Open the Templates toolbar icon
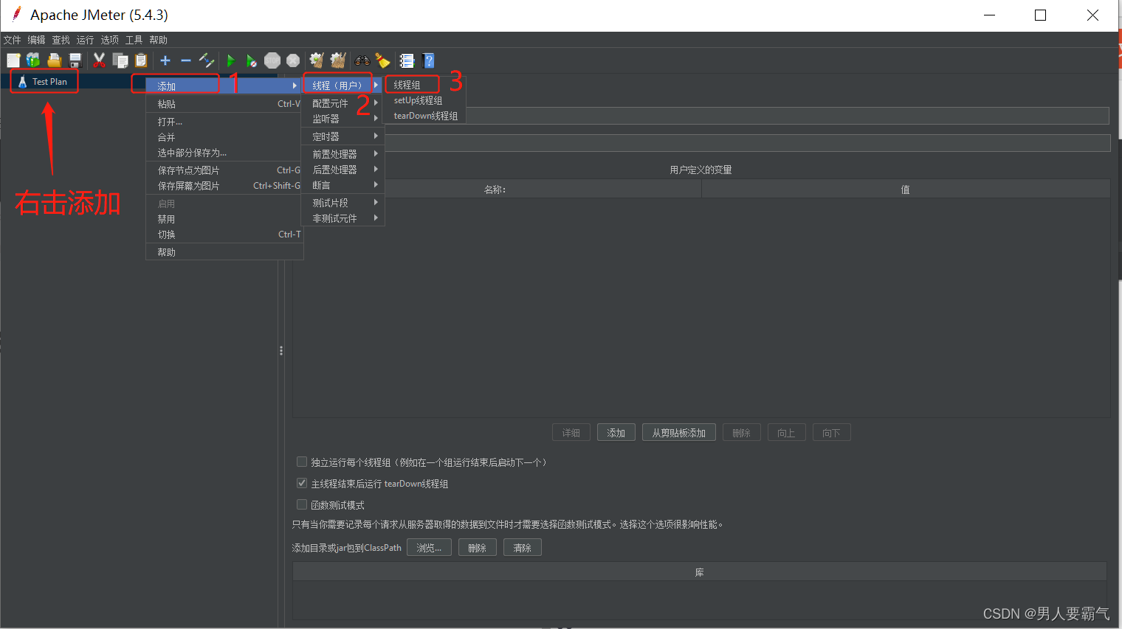Viewport: 1122px width, 629px height. click(33, 60)
